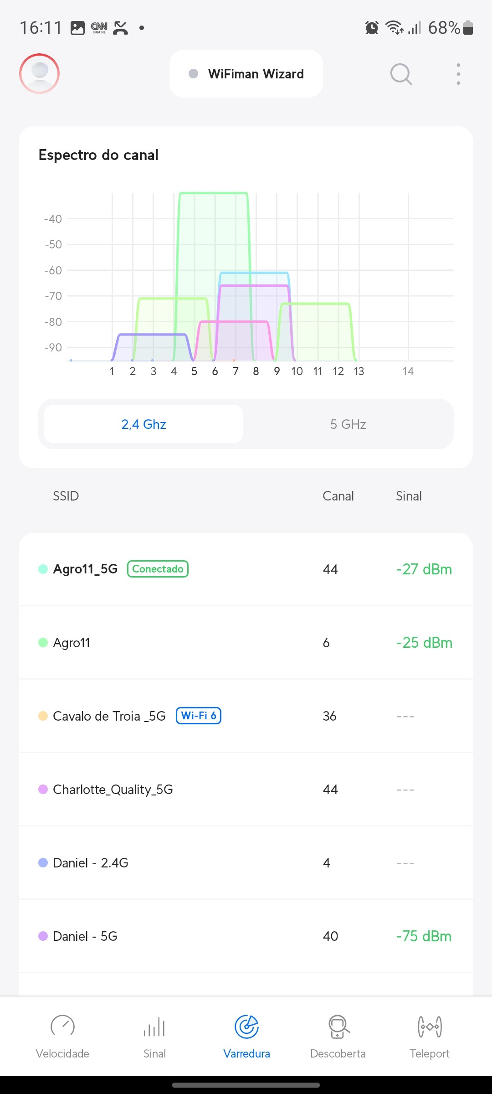The image size is (492, 1094).
Task: Tap the Conectado badge
Action: point(158,569)
